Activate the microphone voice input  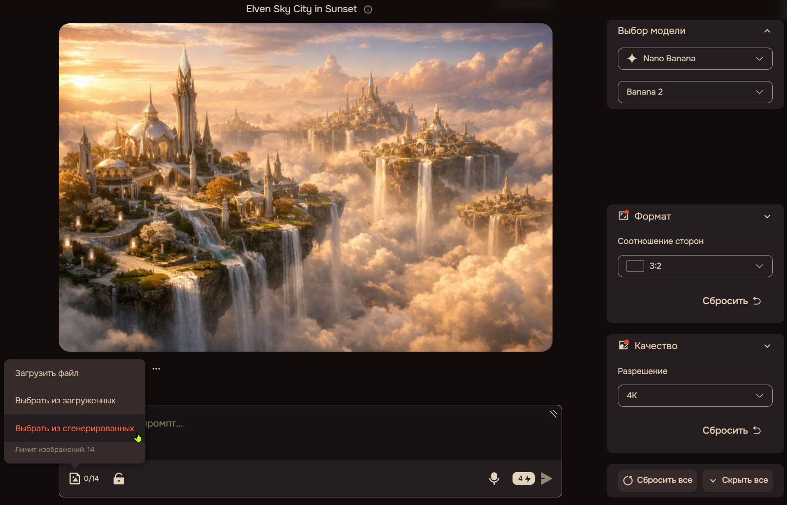pos(494,478)
